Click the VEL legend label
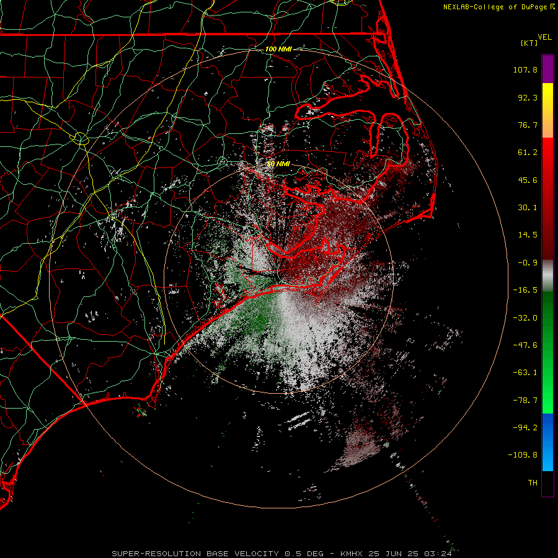 coord(544,37)
